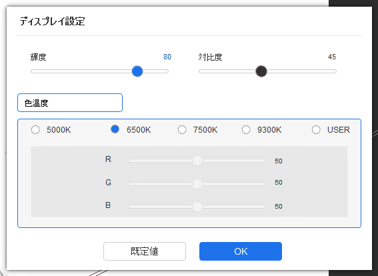Select the 5000K color temperature radio button

35,130
